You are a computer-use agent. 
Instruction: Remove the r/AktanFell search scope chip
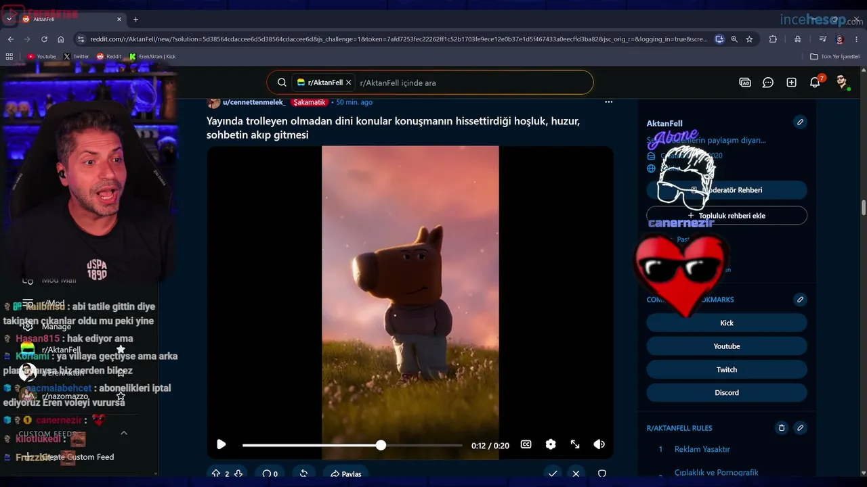[x=349, y=83]
